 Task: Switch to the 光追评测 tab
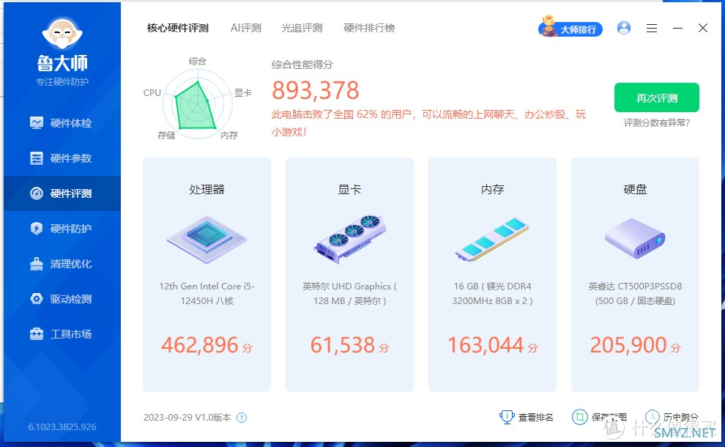302,29
